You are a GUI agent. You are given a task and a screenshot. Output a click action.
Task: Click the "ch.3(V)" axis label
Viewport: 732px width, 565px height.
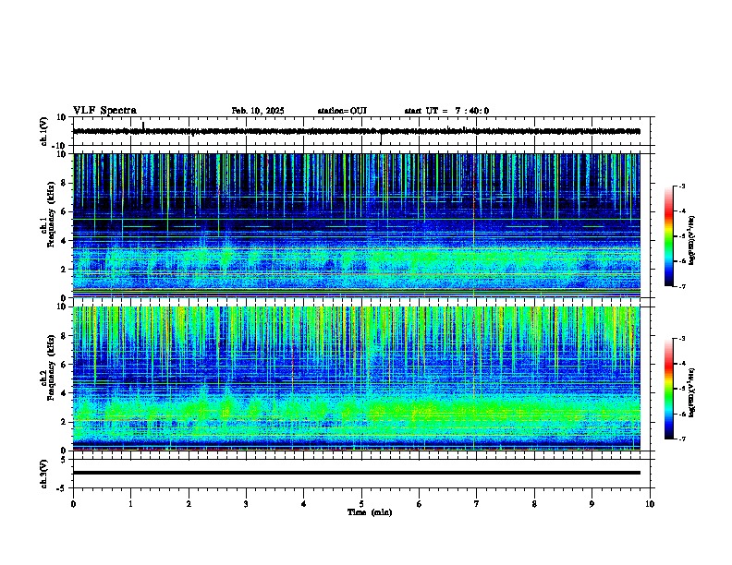[x=44, y=474]
